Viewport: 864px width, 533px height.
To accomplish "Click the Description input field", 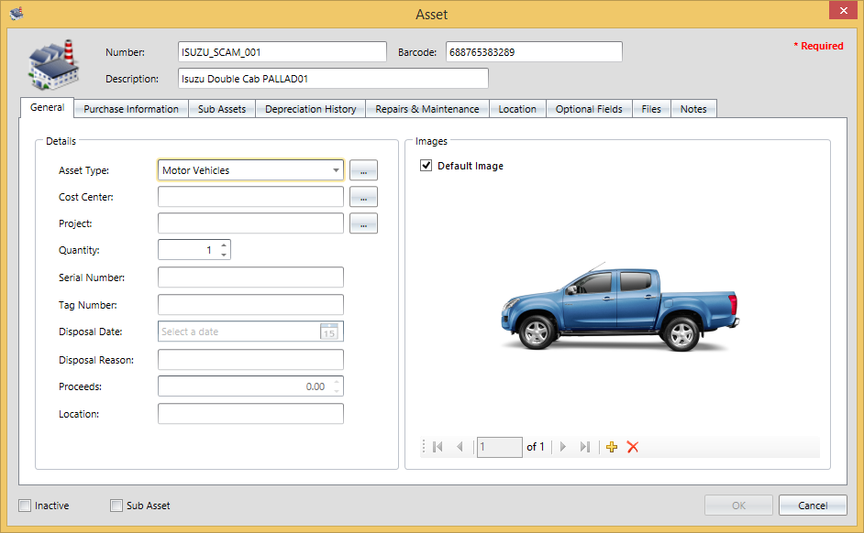I will [333, 78].
